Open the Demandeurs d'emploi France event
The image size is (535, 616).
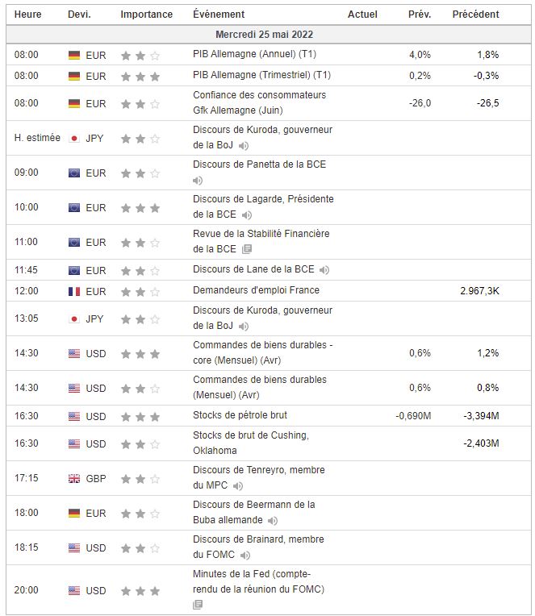pos(256,290)
